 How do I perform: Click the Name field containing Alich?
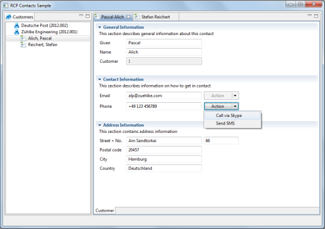[164, 52]
